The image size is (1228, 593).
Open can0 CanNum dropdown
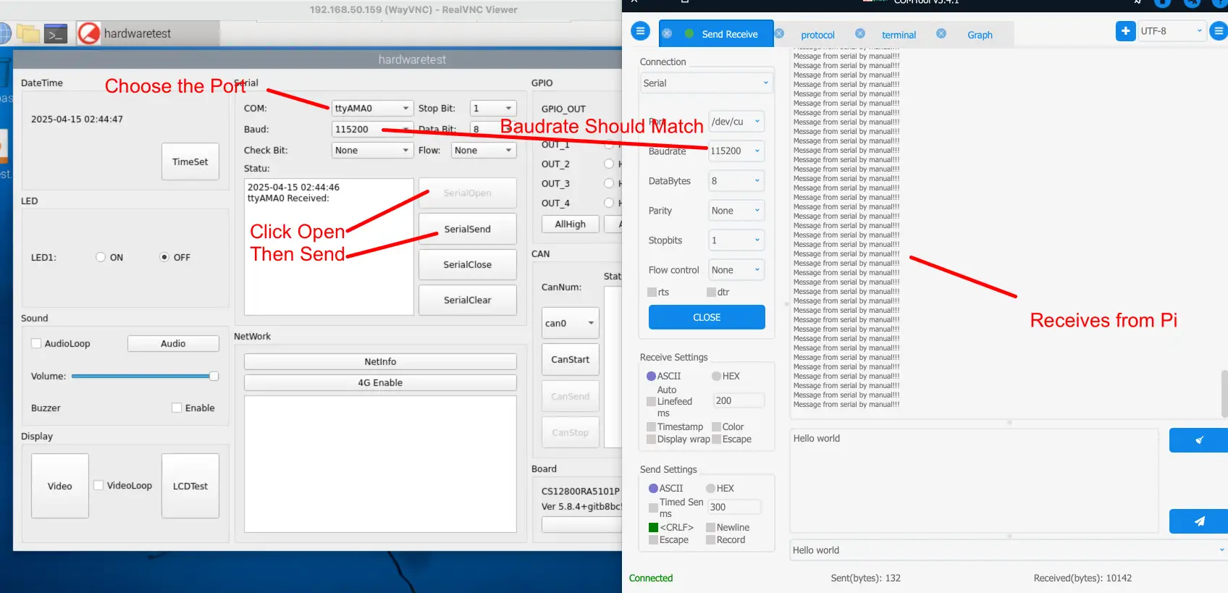[x=571, y=323]
